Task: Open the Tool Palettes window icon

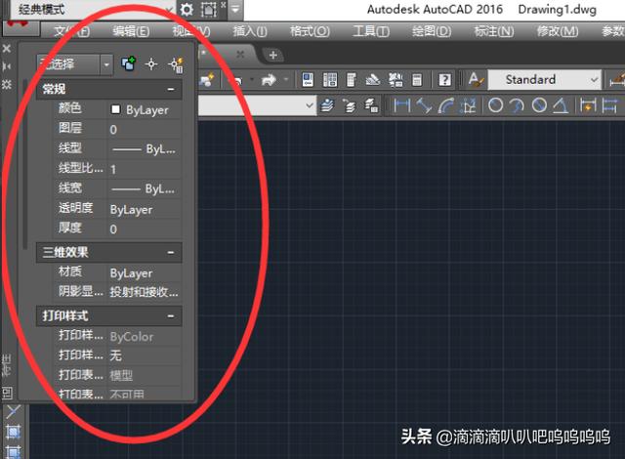Action: (x=352, y=80)
